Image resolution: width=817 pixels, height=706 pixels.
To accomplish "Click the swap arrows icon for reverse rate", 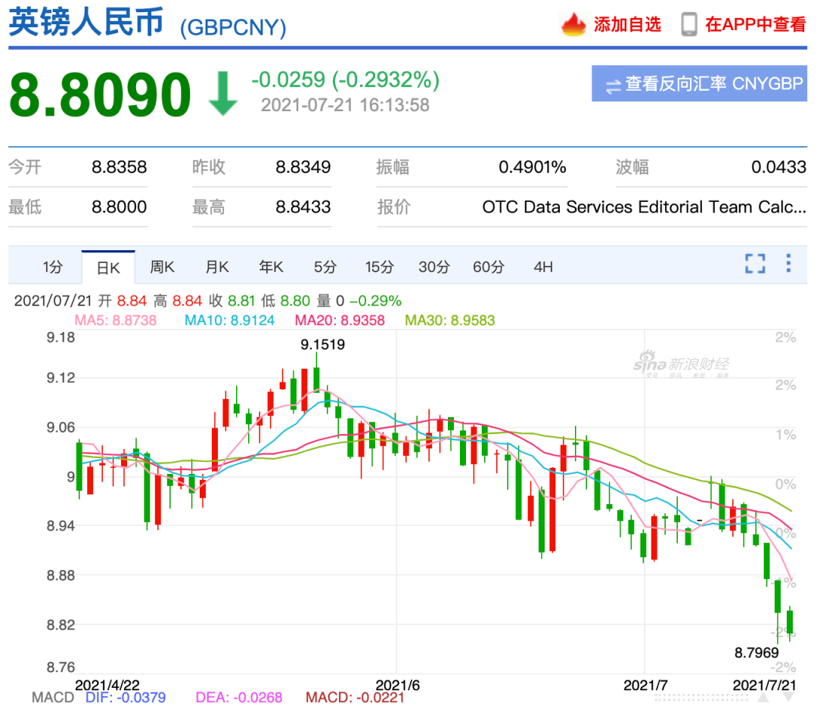I will pyautogui.click(x=613, y=85).
